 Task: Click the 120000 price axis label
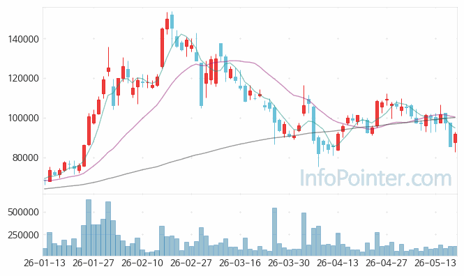[x=24, y=79]
